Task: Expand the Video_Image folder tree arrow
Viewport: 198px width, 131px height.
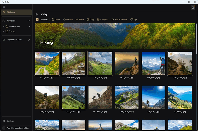Action: (x=4, y=26)
